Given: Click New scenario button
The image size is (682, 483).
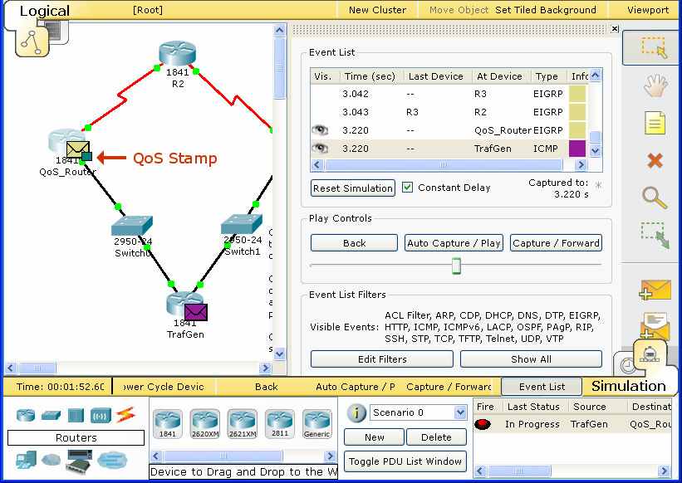Looking at the screenshot, I should (374, 437).
